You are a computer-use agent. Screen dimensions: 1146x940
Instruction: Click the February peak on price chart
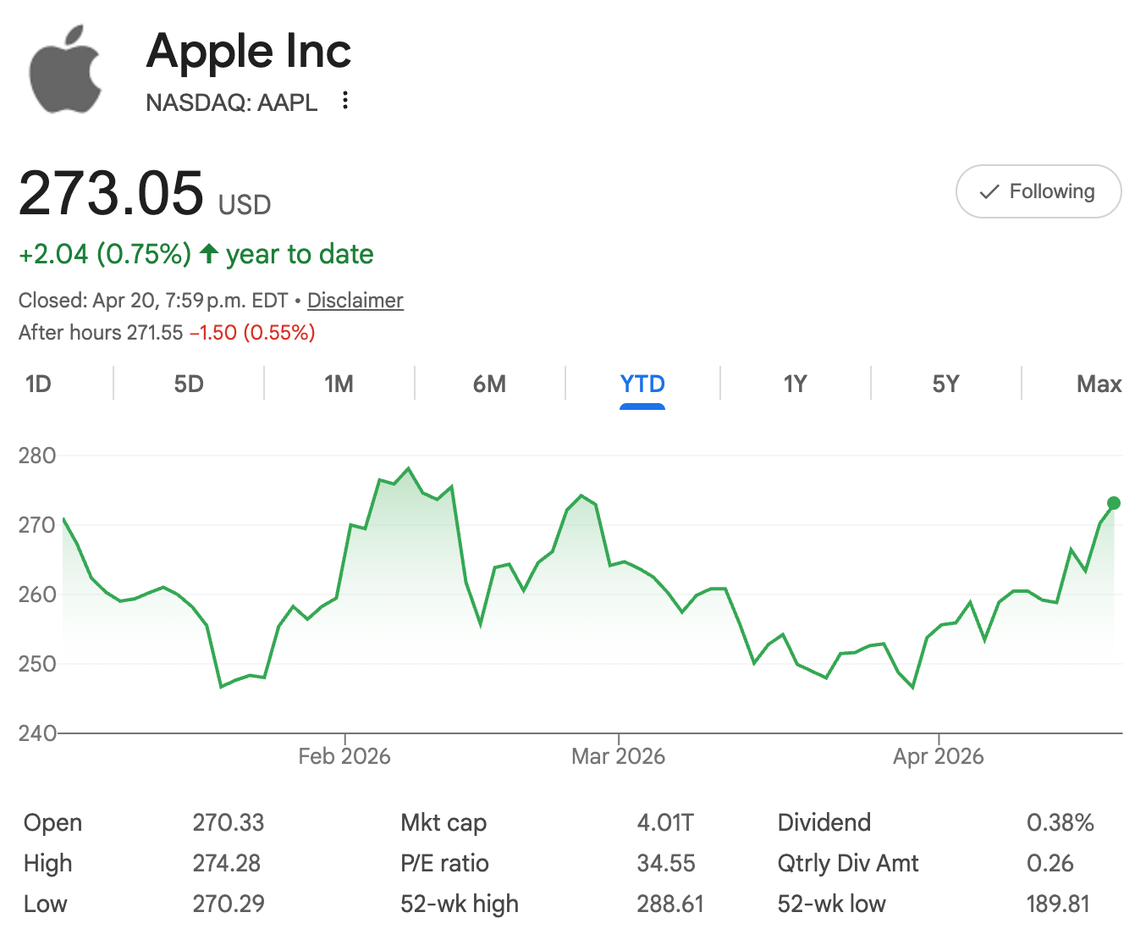[x=409, y=468]
